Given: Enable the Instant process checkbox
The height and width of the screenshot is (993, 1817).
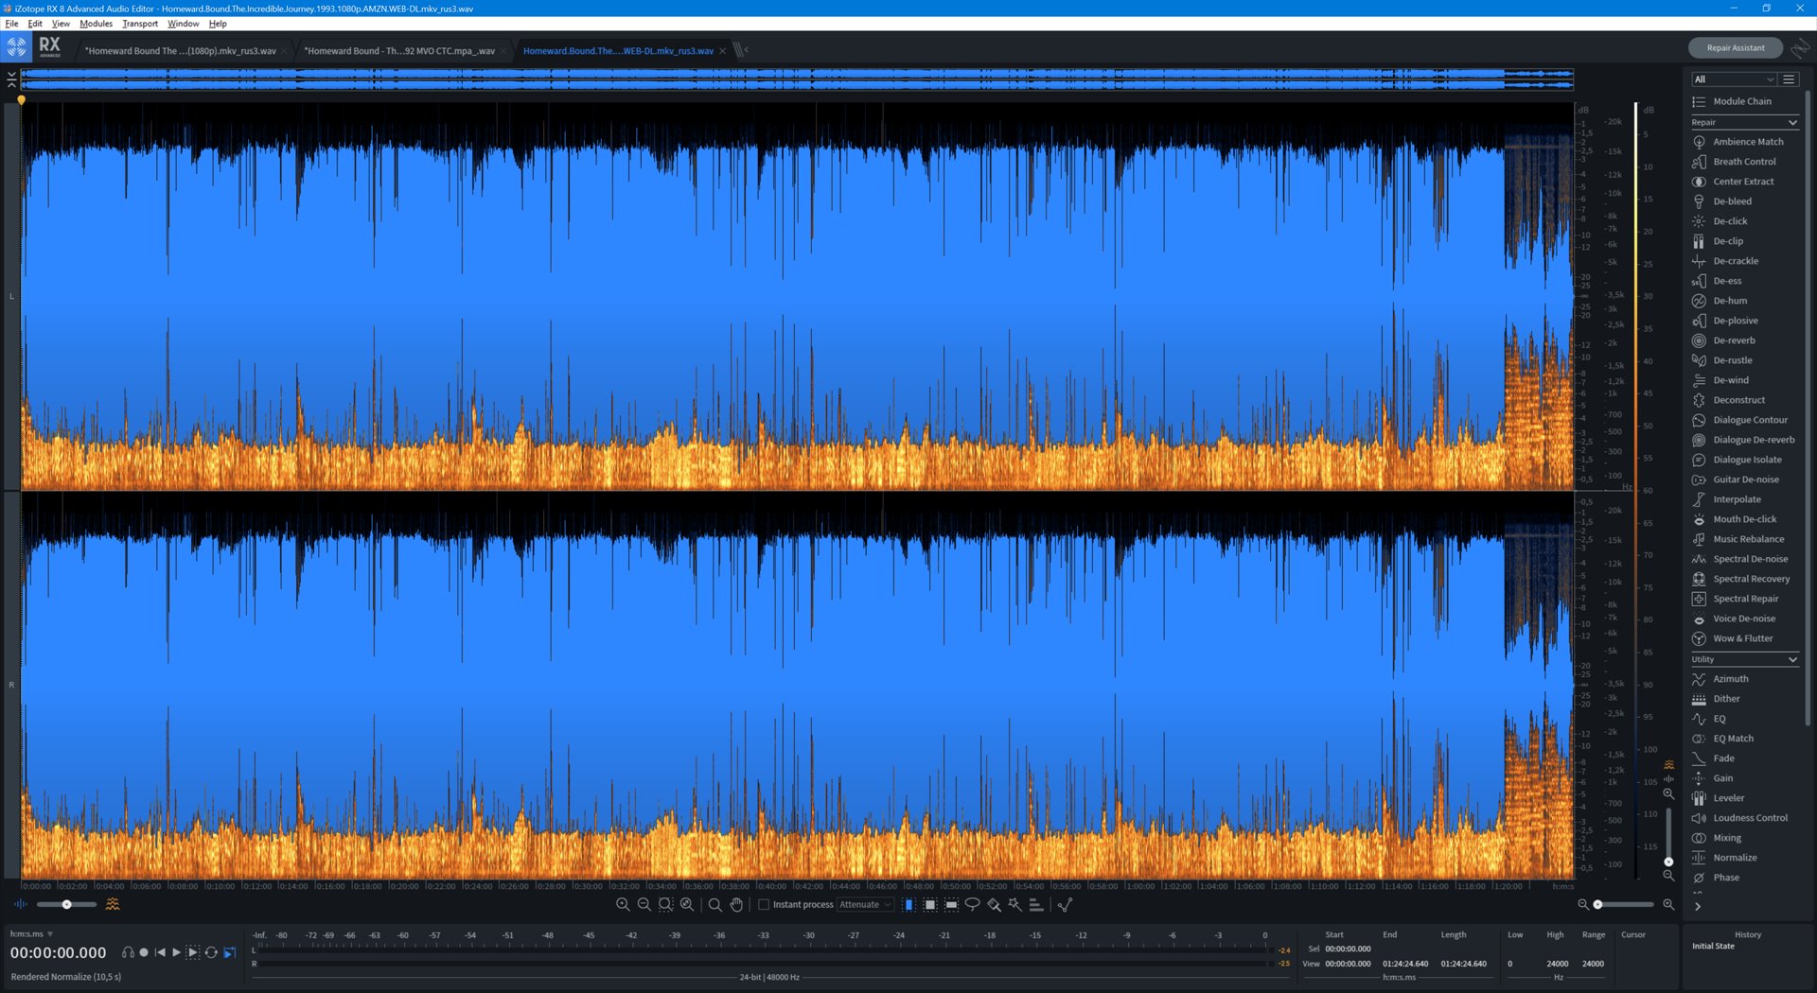Looking at the screenshot, I should click(x=764, y=905).
